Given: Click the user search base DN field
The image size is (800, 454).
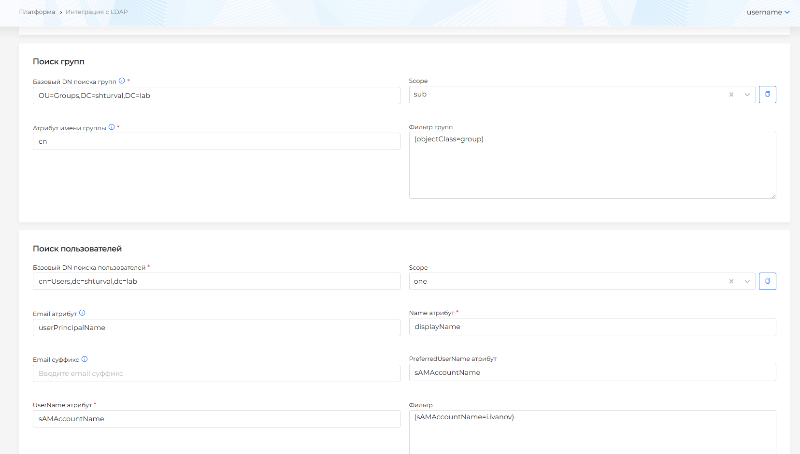Looking at the screenshot, I should click(216, 281).
